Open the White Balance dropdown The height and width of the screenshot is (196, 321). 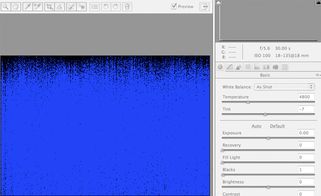click(284, 87)
